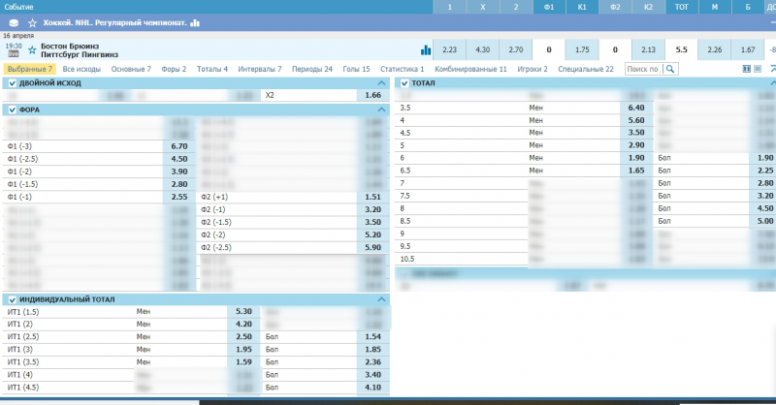Toggle the Тотал section checkbox

click(x=404, y=84)
